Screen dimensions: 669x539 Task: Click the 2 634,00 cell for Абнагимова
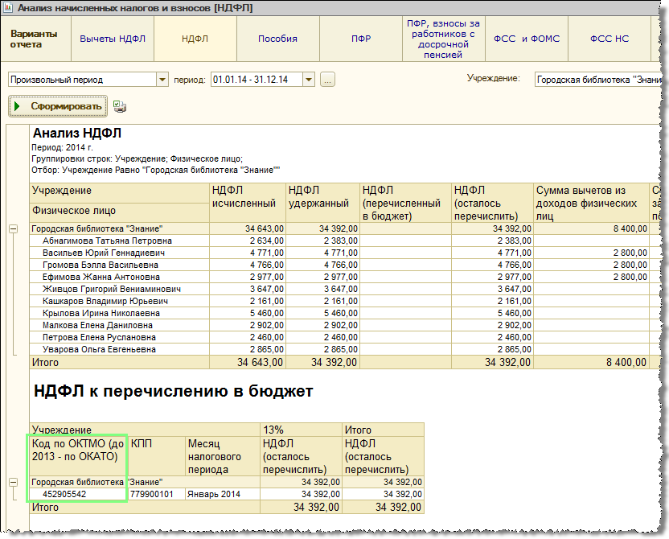click(x=248, y=241)
